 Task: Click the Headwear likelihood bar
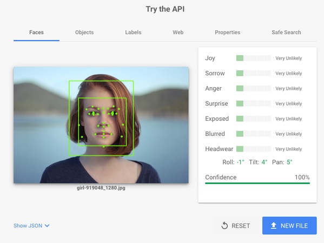pos(253,149)
